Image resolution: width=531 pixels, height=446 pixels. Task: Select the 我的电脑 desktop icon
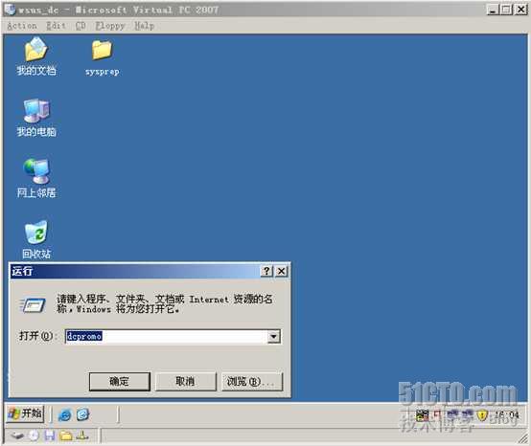(36, 118)
